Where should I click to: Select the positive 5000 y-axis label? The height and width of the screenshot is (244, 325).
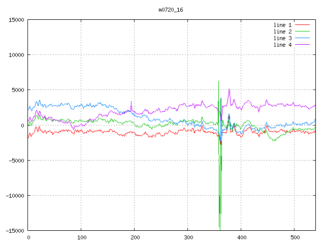pyautogui.click(x=17, y=90)
